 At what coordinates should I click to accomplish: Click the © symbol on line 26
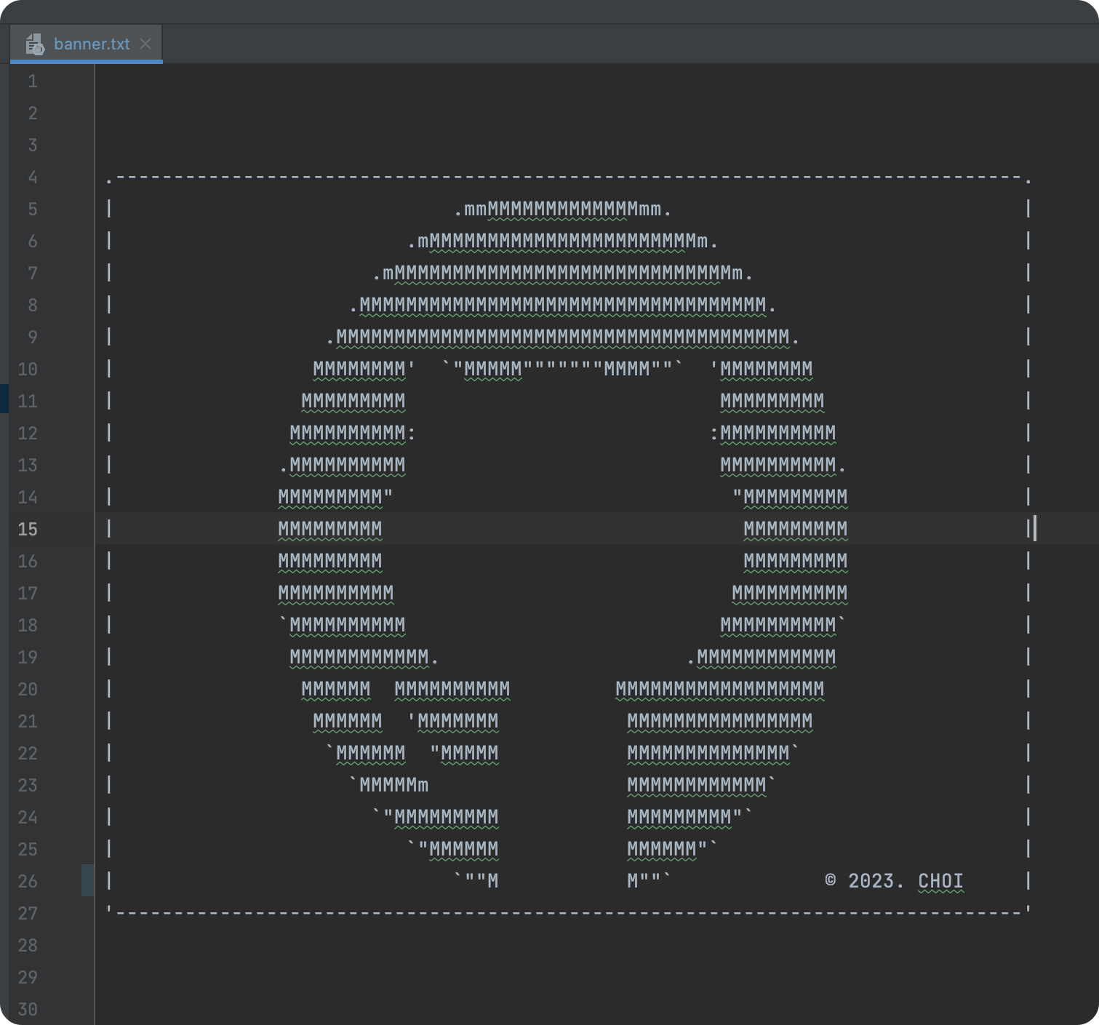(x=831, y=880)
